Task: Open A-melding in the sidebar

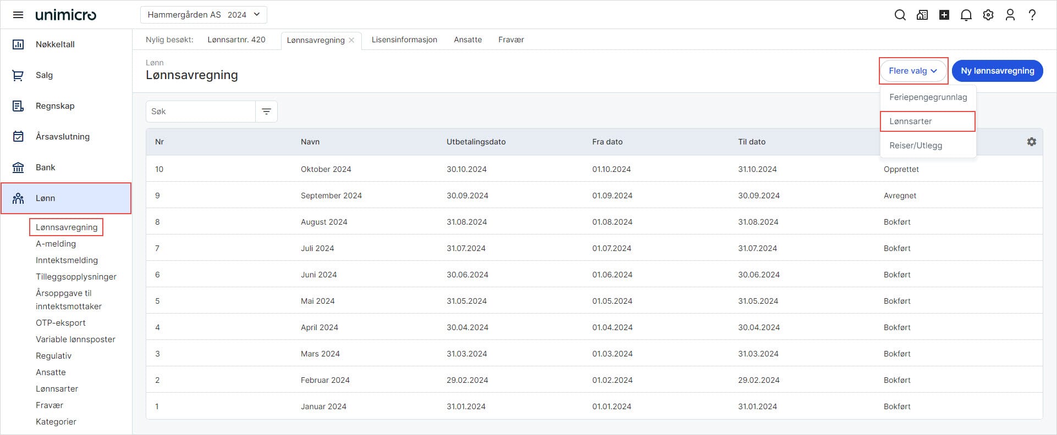Action: tap(56, 244)
